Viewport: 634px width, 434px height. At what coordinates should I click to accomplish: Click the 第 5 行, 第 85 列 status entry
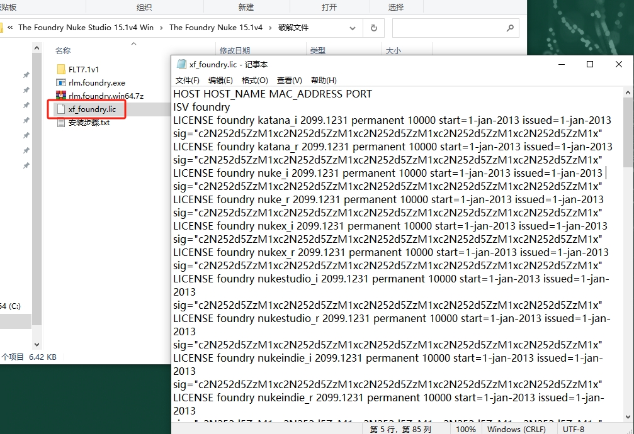click(400, 429)
